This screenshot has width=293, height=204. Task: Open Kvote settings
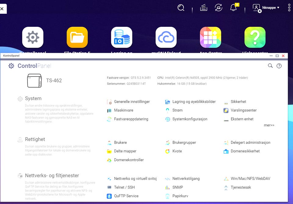tap(173, 151)
